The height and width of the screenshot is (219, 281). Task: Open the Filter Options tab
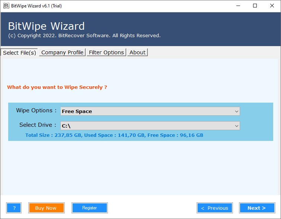[x=106, y=52]
